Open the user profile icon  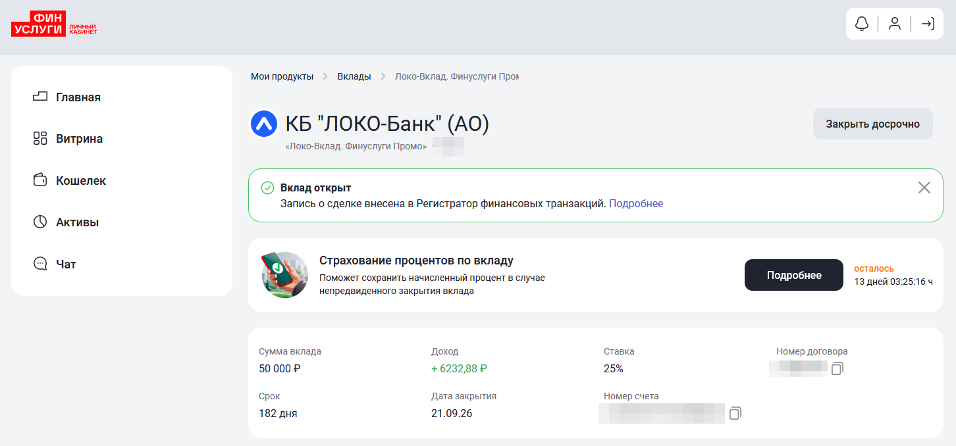[894, 24]
